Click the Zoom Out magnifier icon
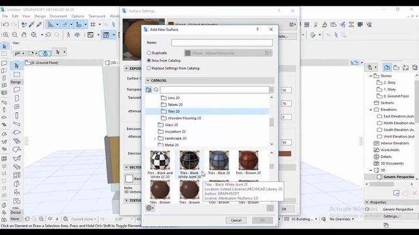This screenshot has width=419, height=235. tap(14, 35)
